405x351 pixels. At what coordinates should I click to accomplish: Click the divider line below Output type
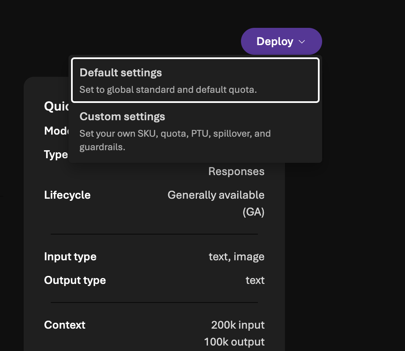(154, 302)
